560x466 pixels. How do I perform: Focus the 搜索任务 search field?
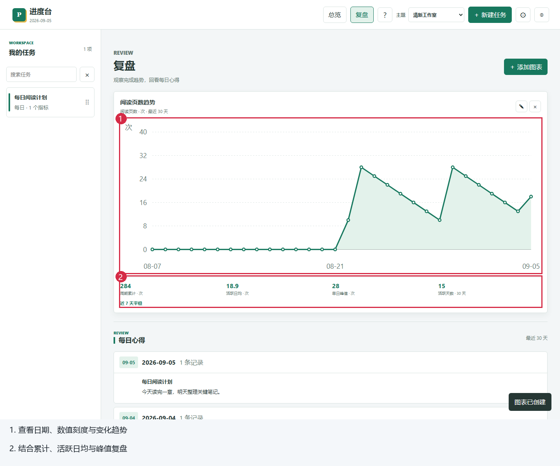pyautogui.click(x=41, y=74)
